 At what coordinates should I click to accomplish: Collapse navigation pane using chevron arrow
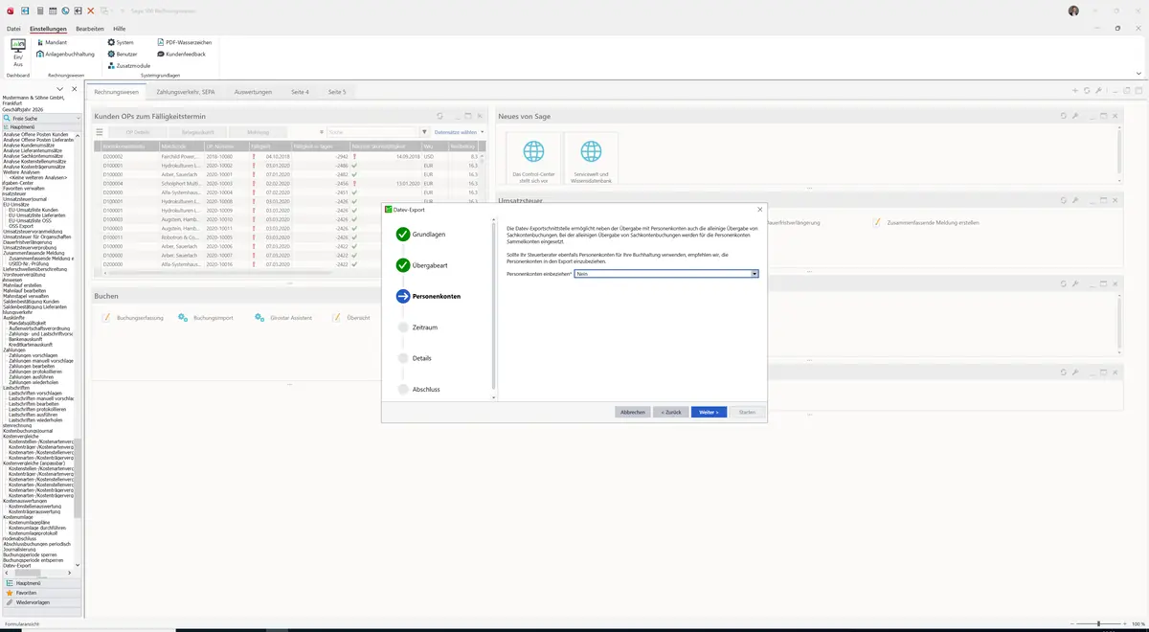coord(60,89)
